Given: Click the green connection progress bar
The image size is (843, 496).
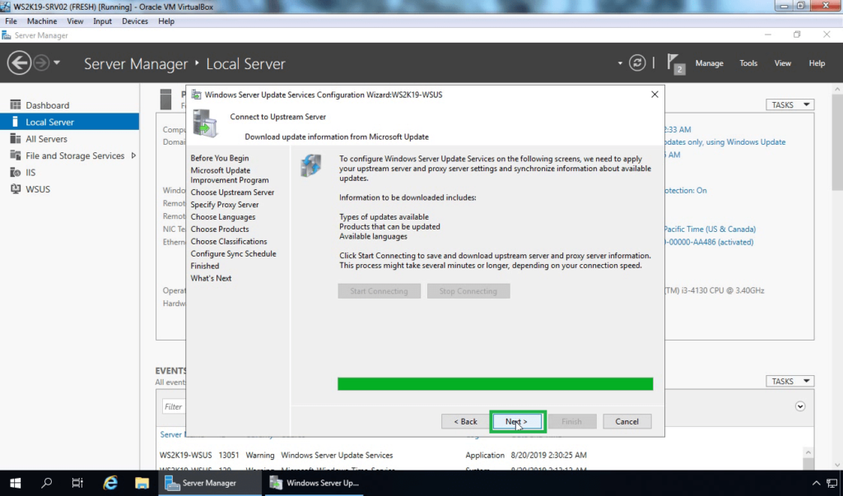Looking at the screenshot, I should tap(495, 383).
